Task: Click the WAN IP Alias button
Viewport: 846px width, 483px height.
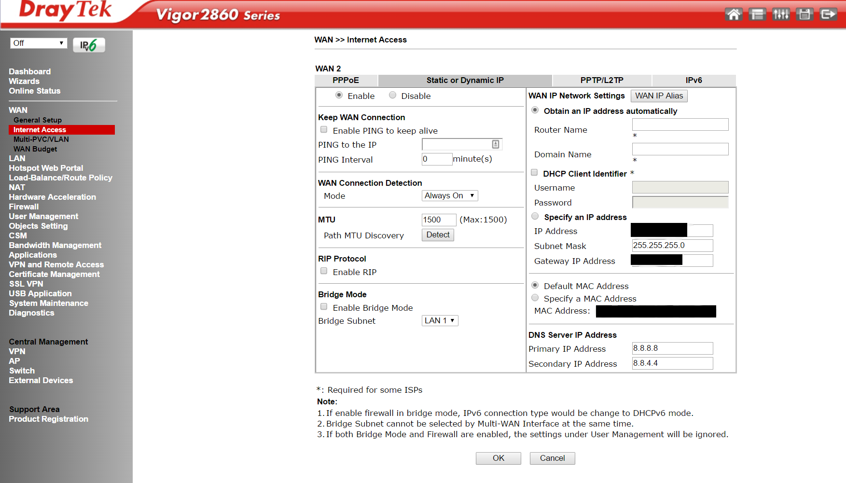Action: click(x=659, y=96)
